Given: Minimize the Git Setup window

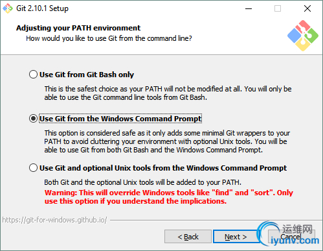Looking at the screenshot, I should 249,8.
